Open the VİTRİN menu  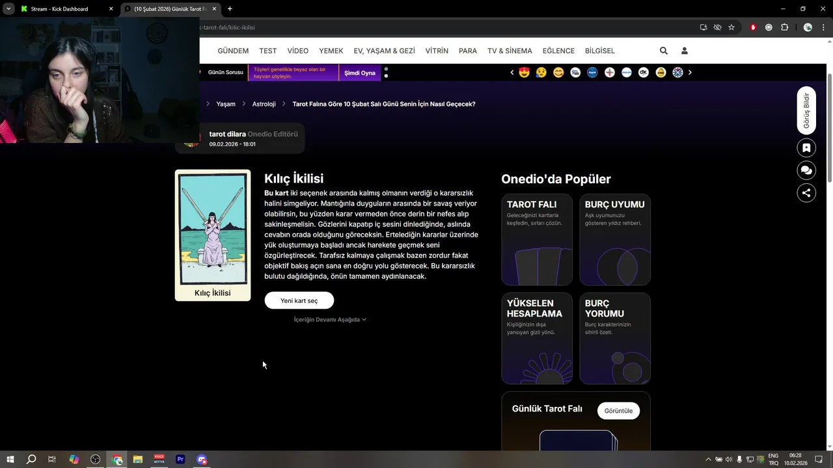[x=437, y=51]
